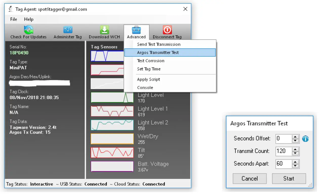Click the Tag Agent title bar app icon
Screen dimensions: 319x195
pos(10,9)
